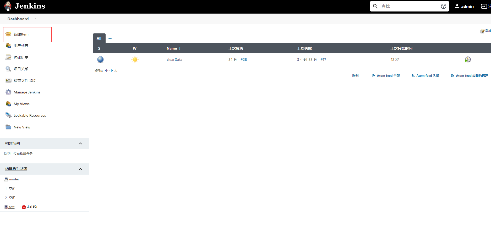Click the Jenkins butler logo icon
This screenshot has width=491, height=231.
point(8,6)
